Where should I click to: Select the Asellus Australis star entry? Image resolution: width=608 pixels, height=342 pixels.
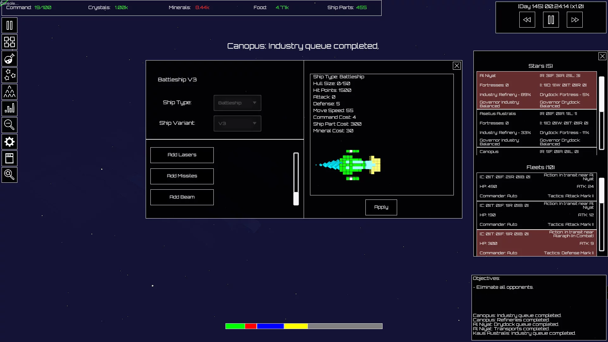536,128
